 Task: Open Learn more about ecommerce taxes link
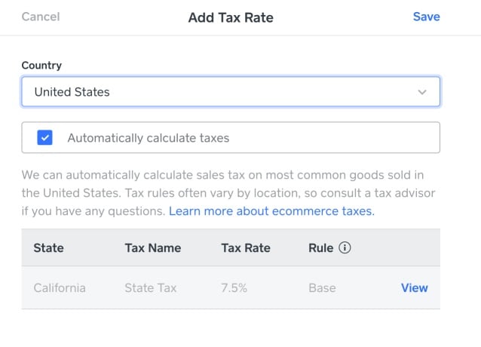[x=271, y=211]
